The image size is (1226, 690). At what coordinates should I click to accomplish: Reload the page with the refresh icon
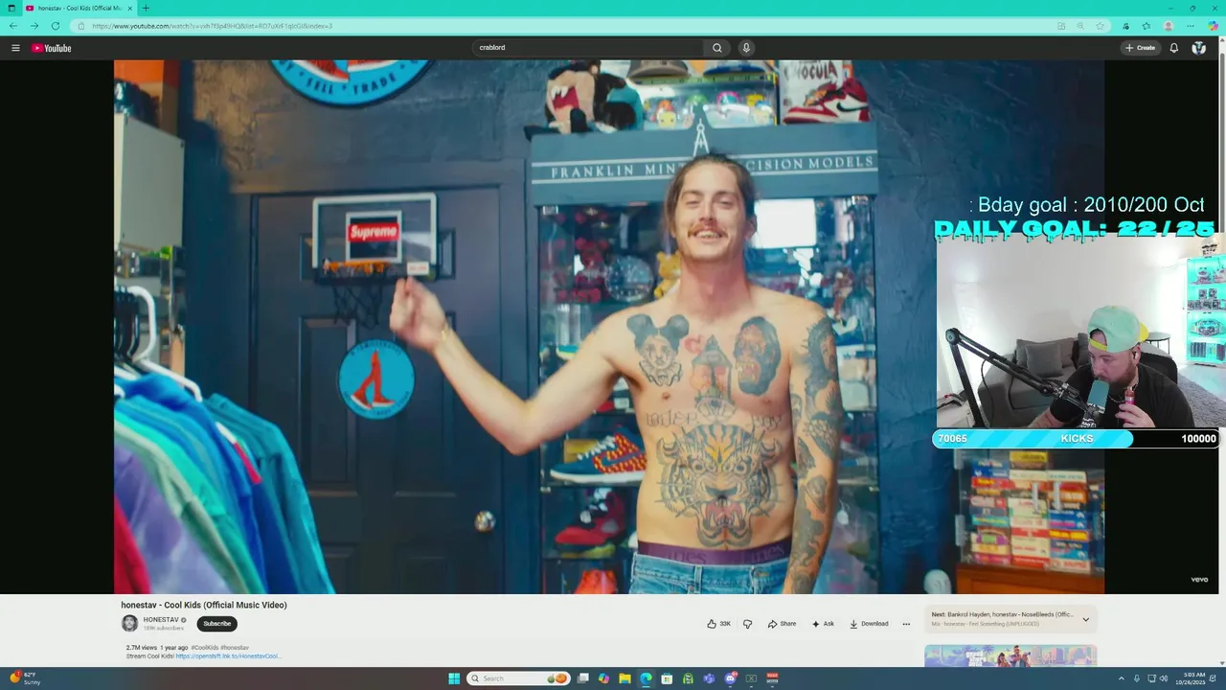(x=56, y=26)
